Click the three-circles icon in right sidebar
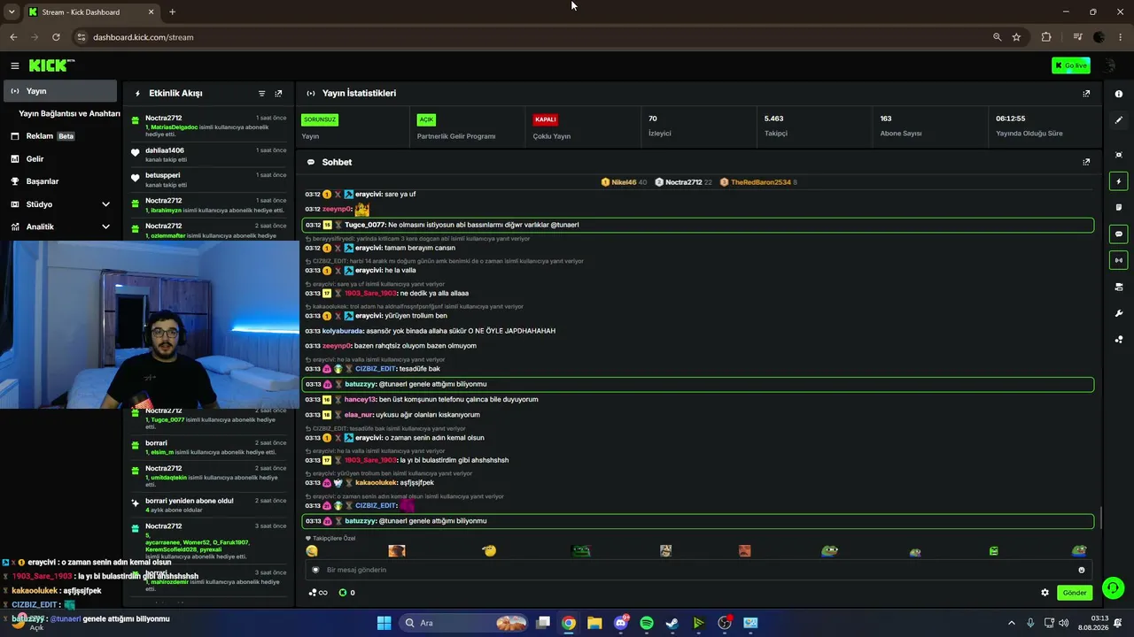The image size is (1134, 637). coord(1119,339)
